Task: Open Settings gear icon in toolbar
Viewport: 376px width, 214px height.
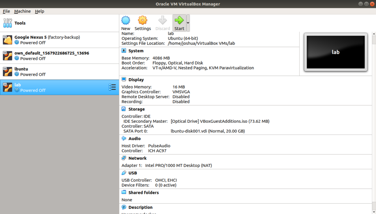Action: 142,21
